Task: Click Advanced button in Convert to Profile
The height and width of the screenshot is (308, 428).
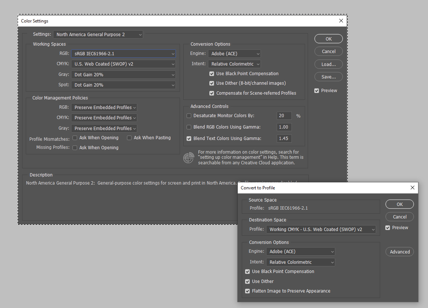Action: coord(399,252)
